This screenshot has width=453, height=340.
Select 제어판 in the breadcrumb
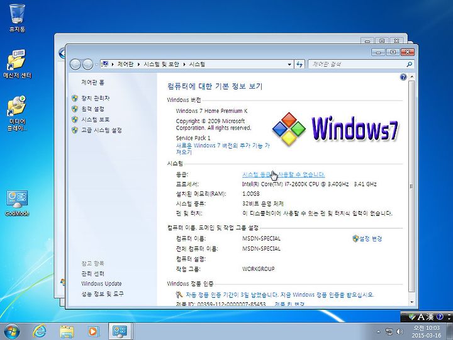pyautogui.click(x=125, y=64)
